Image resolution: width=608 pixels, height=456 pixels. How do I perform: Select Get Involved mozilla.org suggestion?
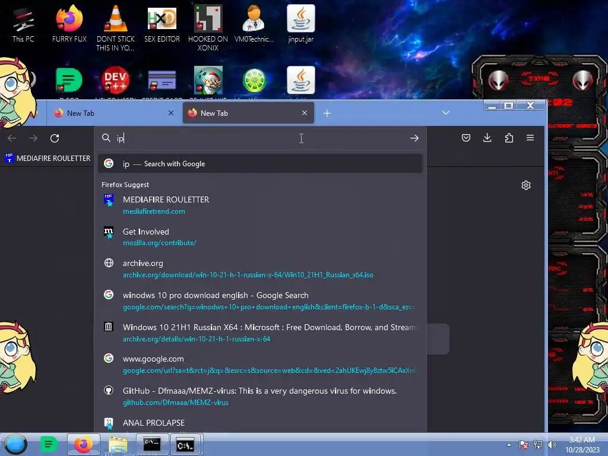260,237
